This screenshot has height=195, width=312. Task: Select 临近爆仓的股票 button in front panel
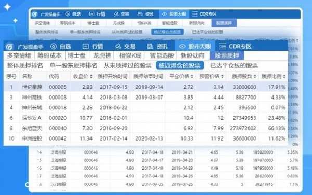(x=180, y=65)
